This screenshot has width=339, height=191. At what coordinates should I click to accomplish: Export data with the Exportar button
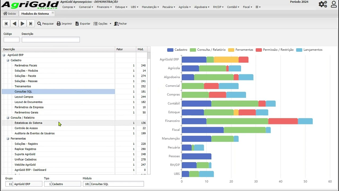[83, 24]
